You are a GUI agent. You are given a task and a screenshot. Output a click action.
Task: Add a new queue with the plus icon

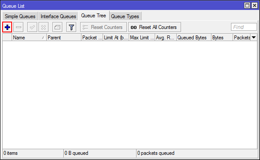tap(7, 27)
